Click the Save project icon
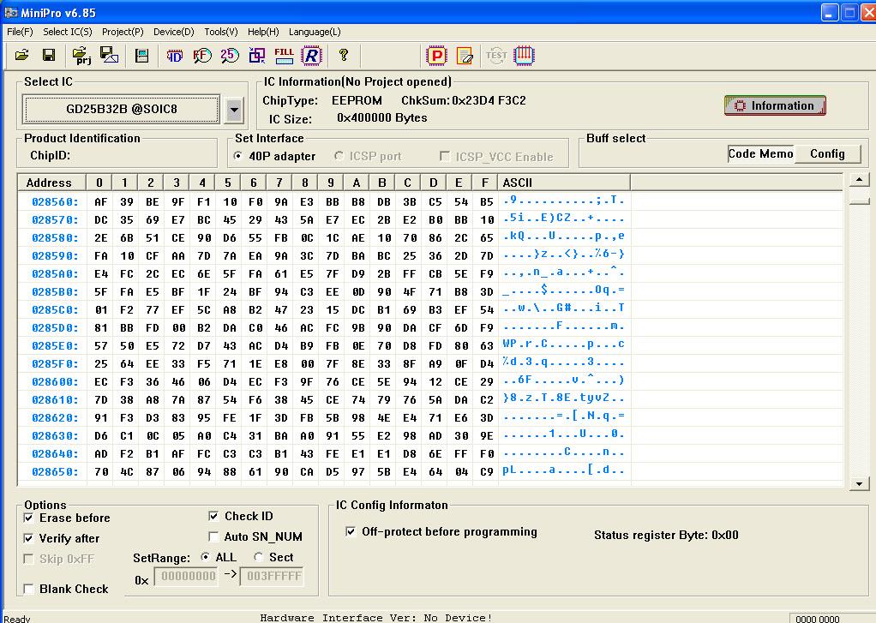Screen dimensions: 876x623 point(109,54)
